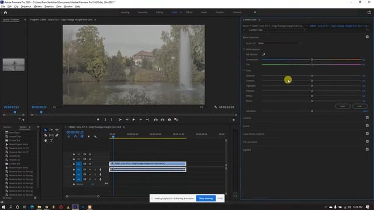Click the Mark In button

click(105, 120)
